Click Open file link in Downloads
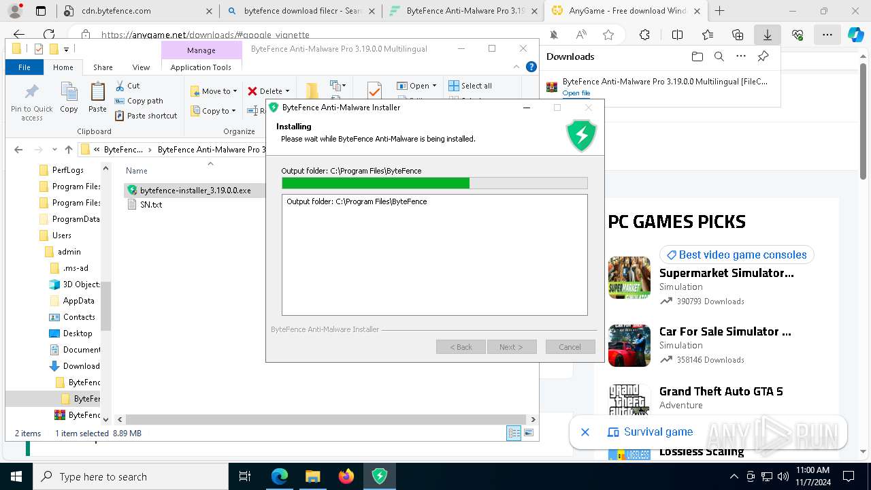This screenshot has height=490, width=871. click(576, 93)
